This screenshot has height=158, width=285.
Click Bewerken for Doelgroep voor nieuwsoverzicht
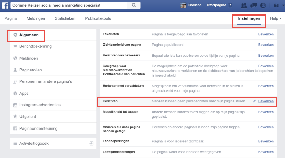pos(266,66)
